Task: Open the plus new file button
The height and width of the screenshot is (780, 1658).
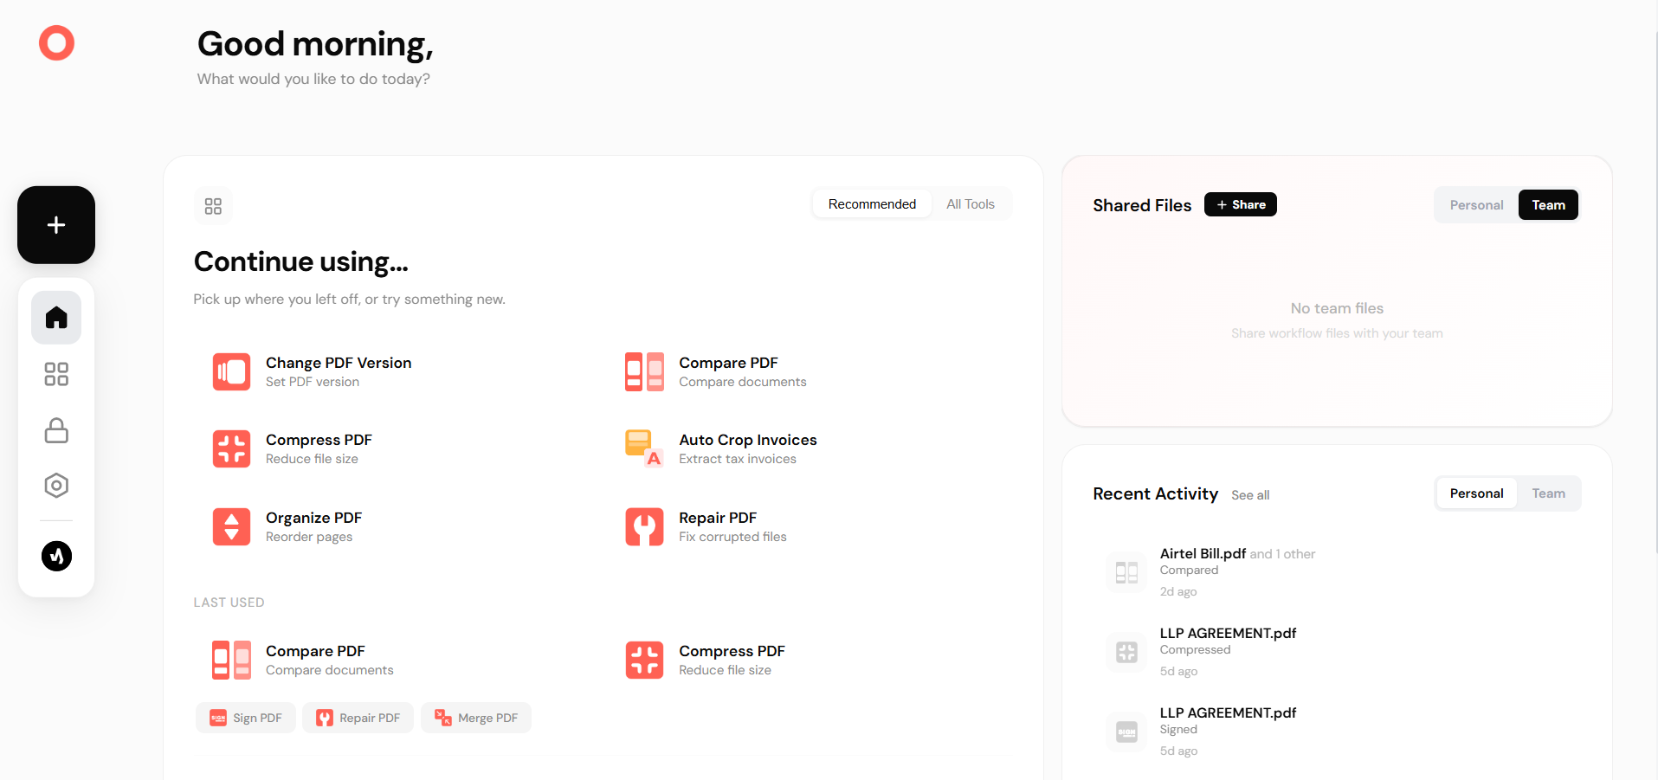Action: (x=56, y=225)
